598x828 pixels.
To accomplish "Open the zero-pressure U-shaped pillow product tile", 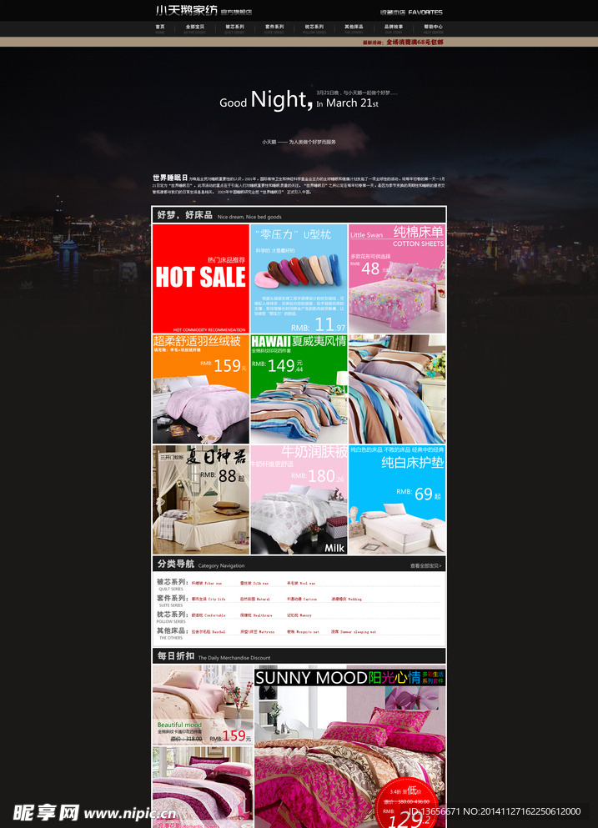I will point(299,279).
